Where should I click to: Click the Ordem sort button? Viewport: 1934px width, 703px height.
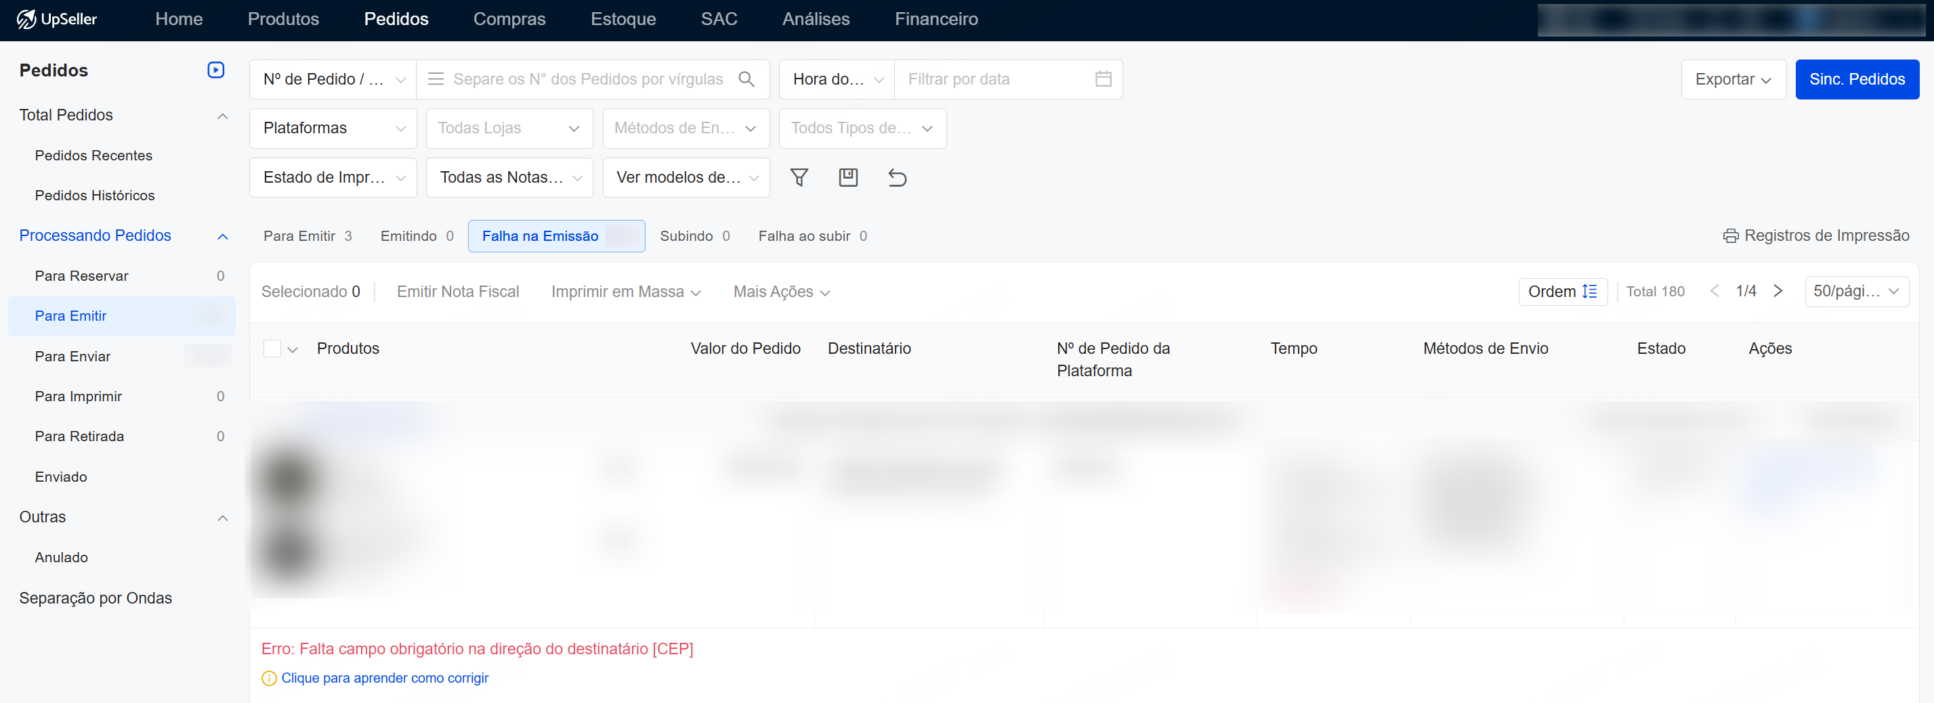click(x=1562, y=292)
